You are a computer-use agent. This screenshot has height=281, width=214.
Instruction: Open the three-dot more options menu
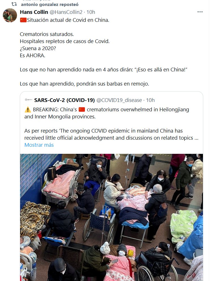click(x=200, y=12)
